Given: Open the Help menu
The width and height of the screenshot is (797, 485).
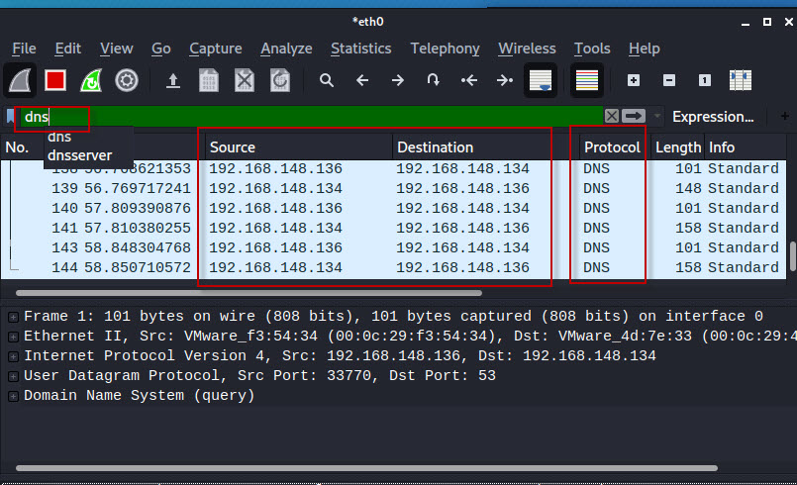Looking at the screenshot, I should 644,48.
